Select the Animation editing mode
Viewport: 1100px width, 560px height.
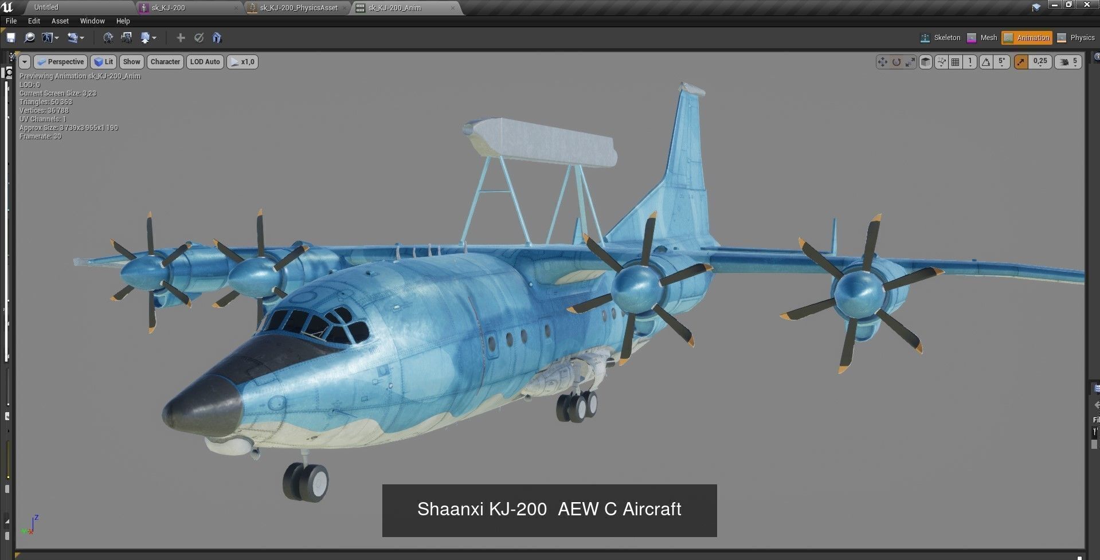click(1027, 38)
